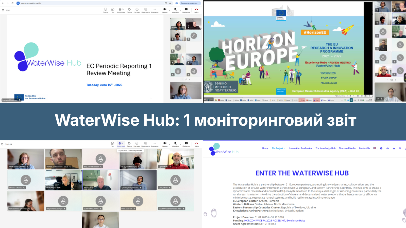406x228 pixels.
Task: Open the Instagram icon on the website
Action: [x=381, y=148]
